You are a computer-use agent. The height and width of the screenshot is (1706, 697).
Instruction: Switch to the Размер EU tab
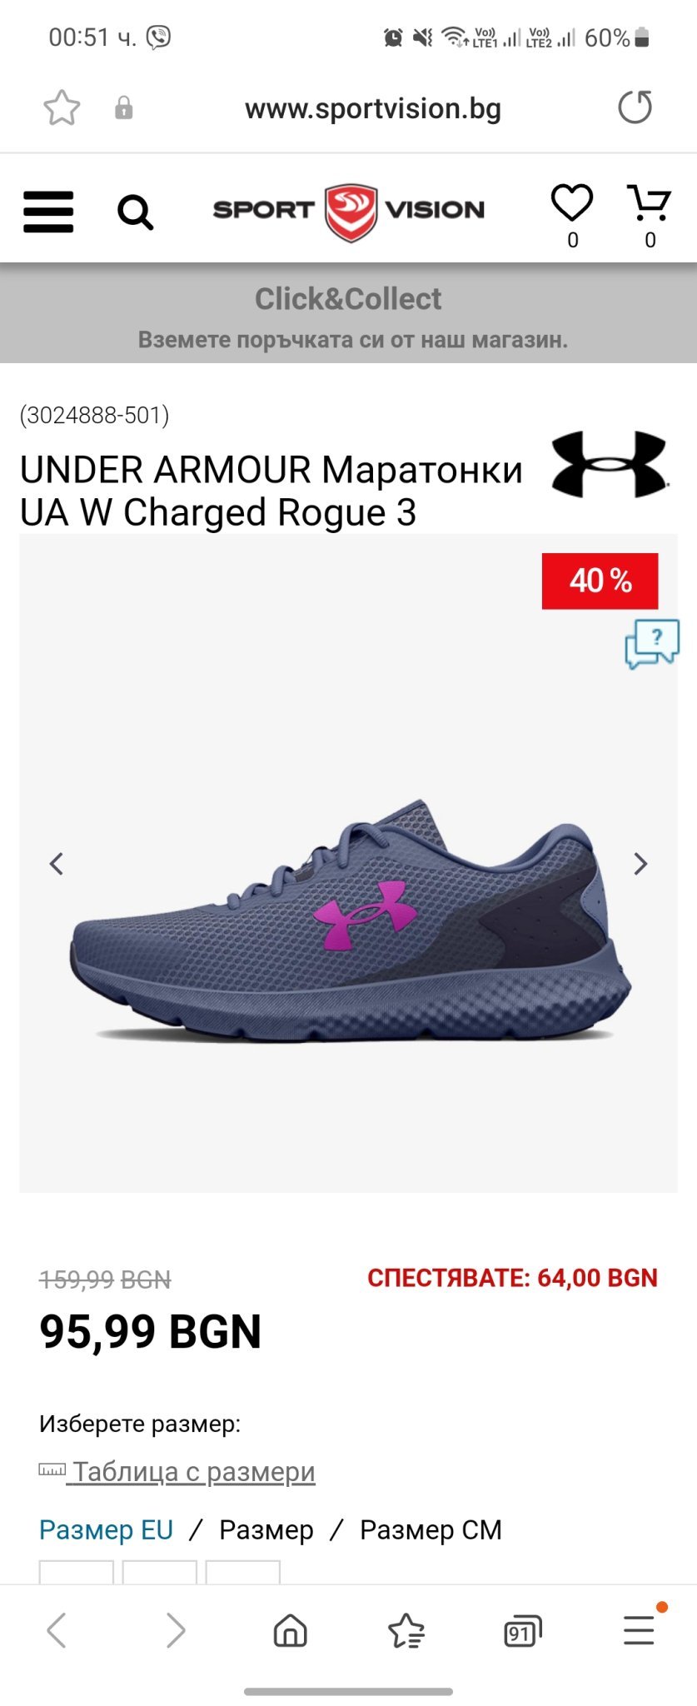point(106,1530)
